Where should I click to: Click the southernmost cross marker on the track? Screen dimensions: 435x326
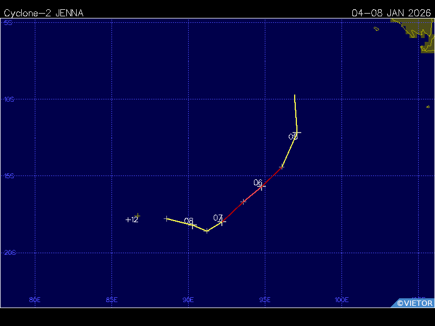click(207, 231)
